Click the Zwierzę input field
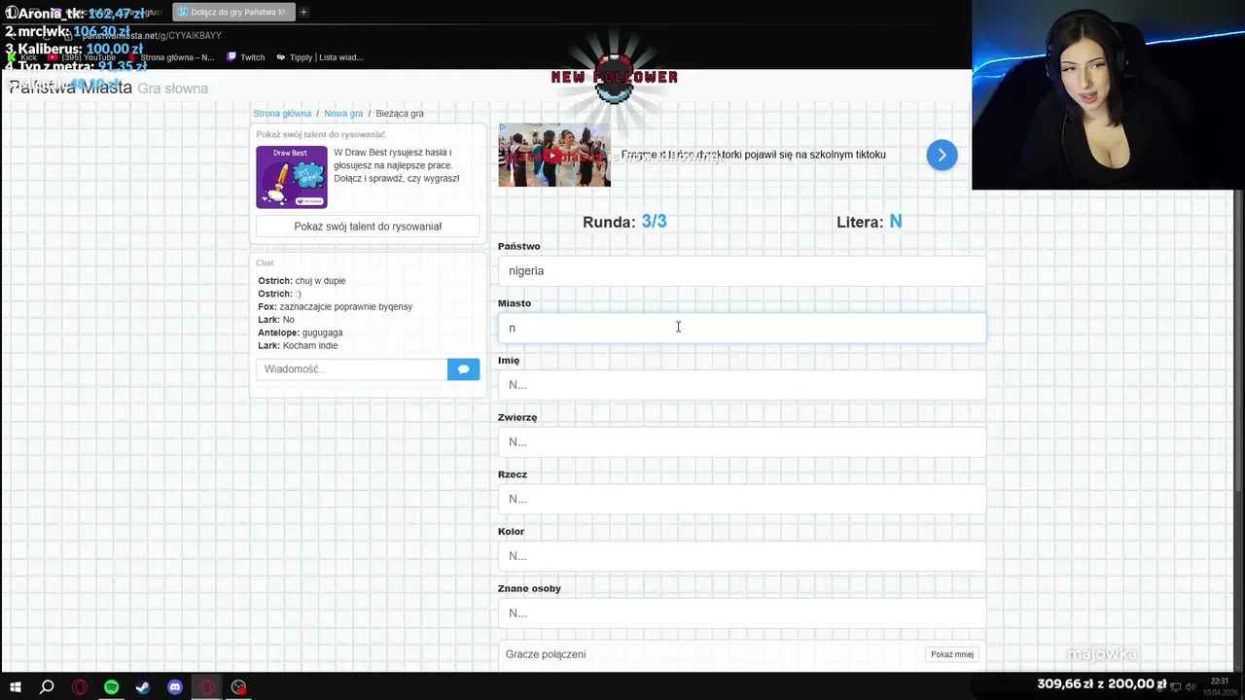The height and width of the screenshot is (700, 1245). pos(742,442)
